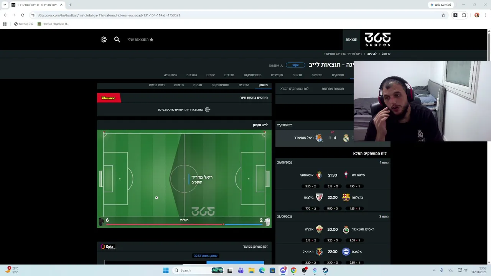Click the Opta logo
The height and width of the screenshot is (276, 491).
tap(108, 246)
